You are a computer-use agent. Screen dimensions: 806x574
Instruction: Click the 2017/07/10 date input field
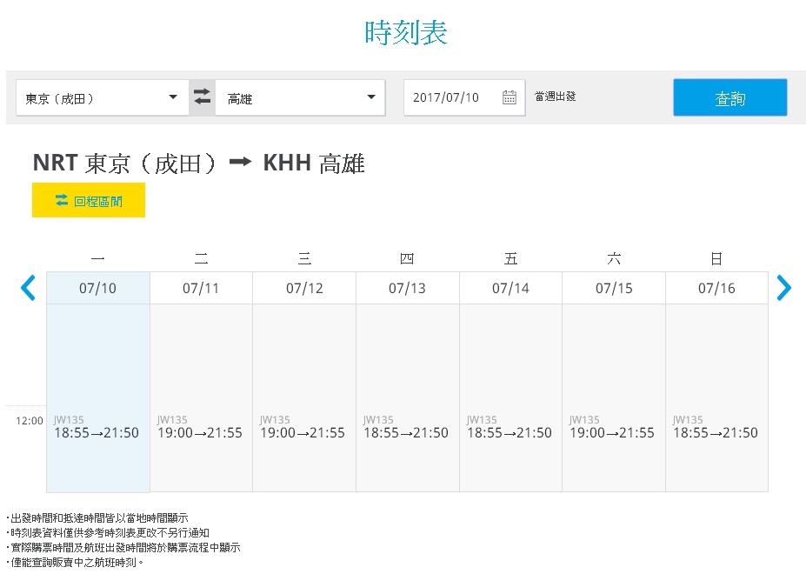coord(464,97)
